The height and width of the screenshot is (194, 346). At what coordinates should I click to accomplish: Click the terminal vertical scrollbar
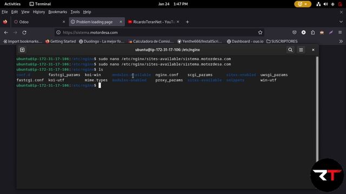317,109
